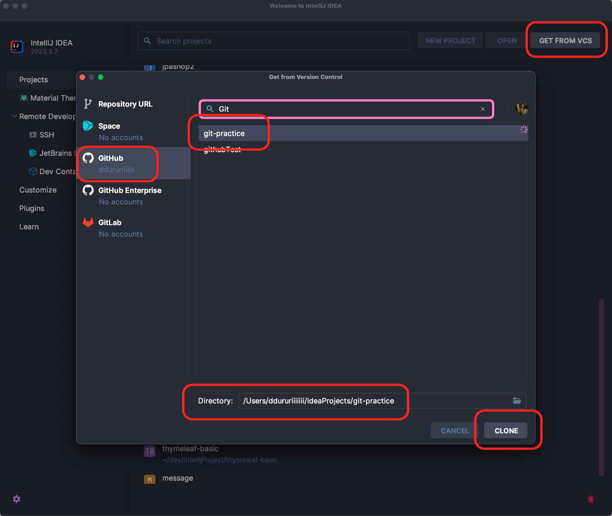Open the thymeleaf-basic project

click(220, 454)
